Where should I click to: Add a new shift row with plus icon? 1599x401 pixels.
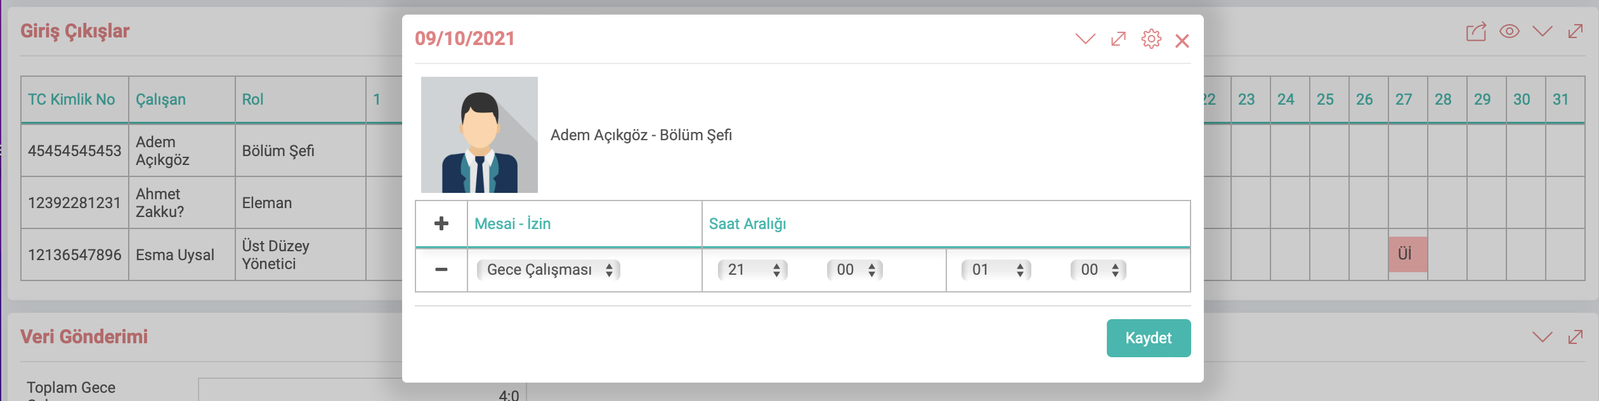point(441,223)
